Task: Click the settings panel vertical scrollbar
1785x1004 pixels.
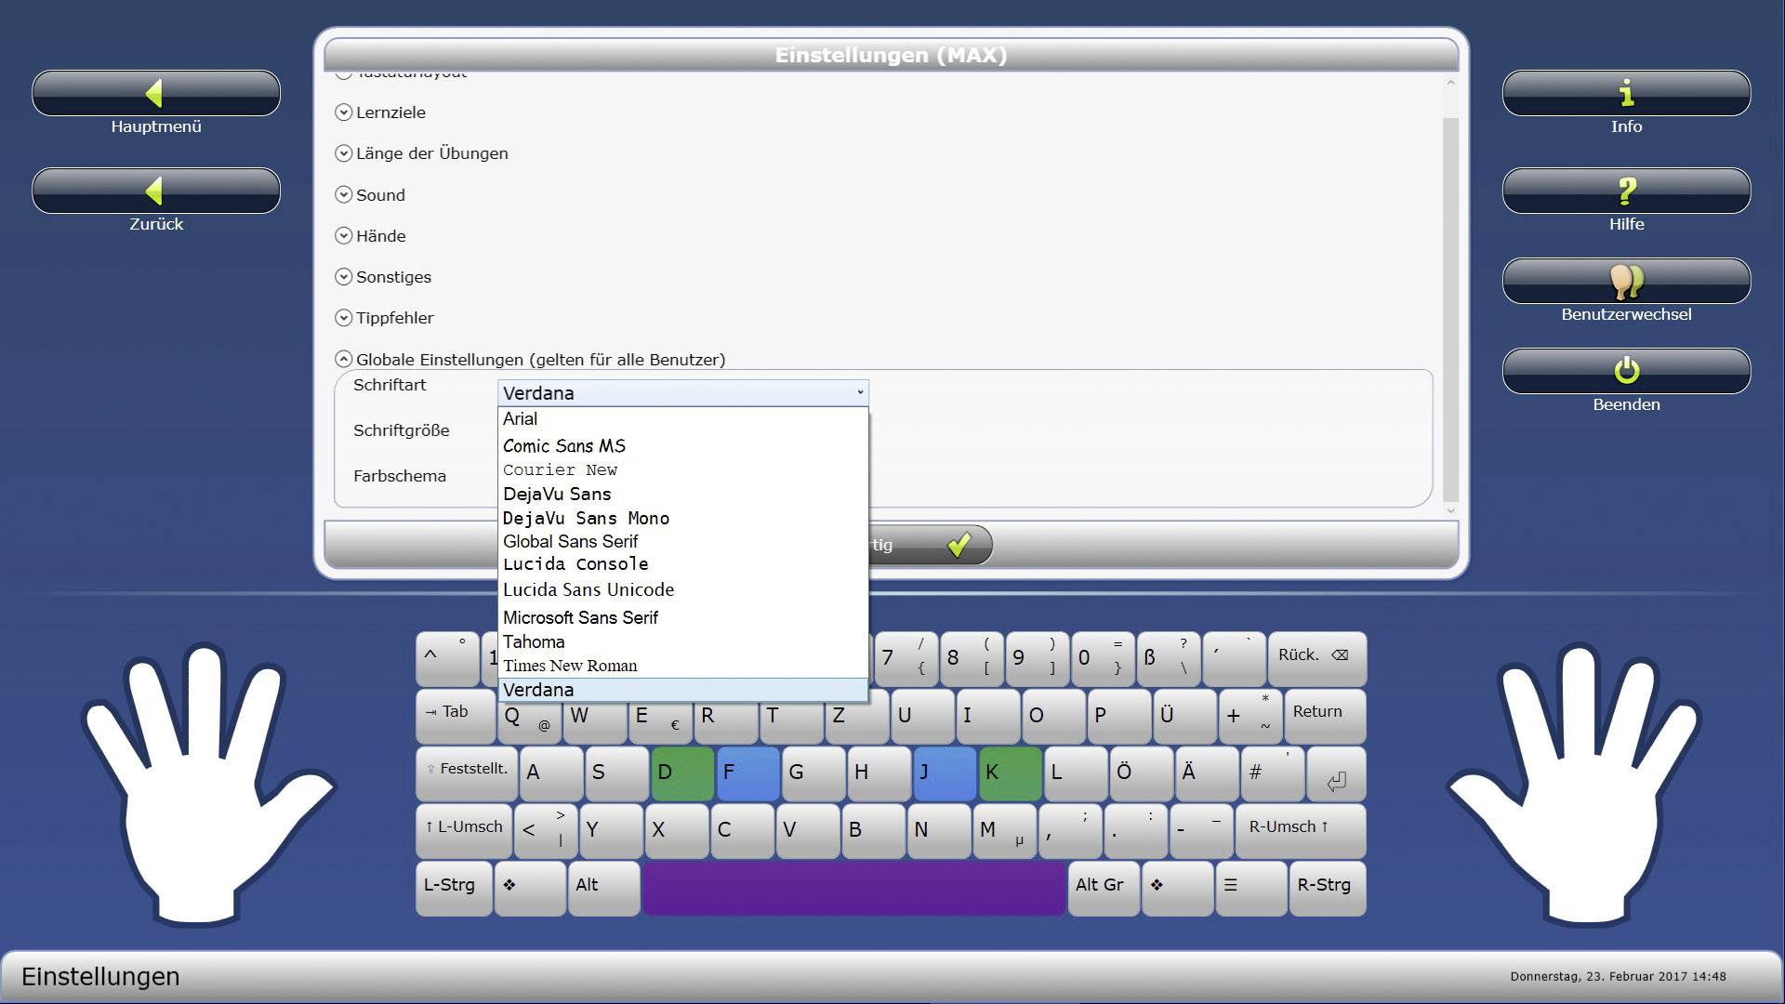Action: (x=1450, y=310)
